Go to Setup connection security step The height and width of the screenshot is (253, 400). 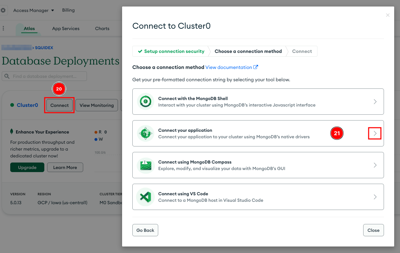click(171, 51)
